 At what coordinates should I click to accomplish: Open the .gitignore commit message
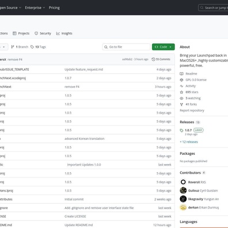tap(99, 208)
